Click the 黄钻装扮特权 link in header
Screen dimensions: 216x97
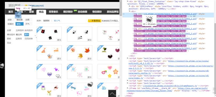tap(36, 6)
